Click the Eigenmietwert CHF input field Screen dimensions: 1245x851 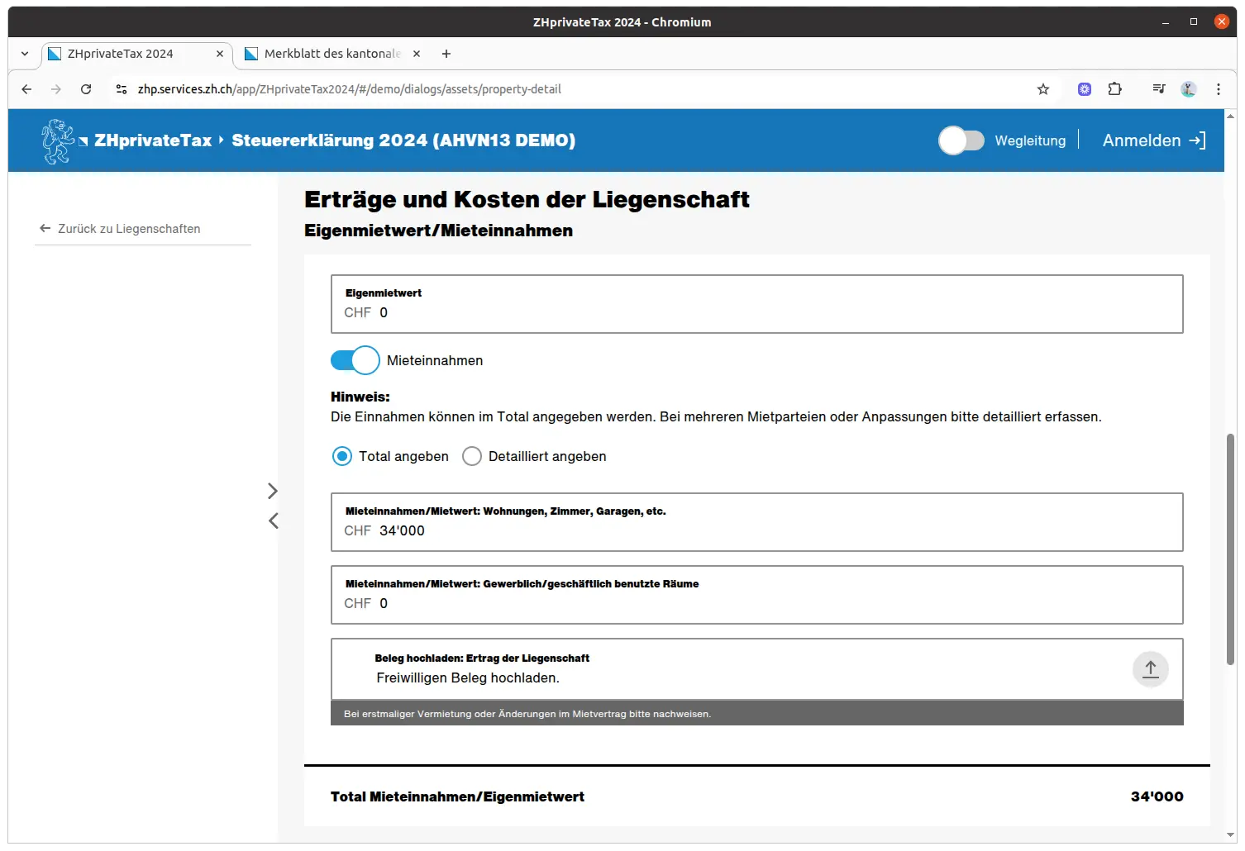pos(756,304)
